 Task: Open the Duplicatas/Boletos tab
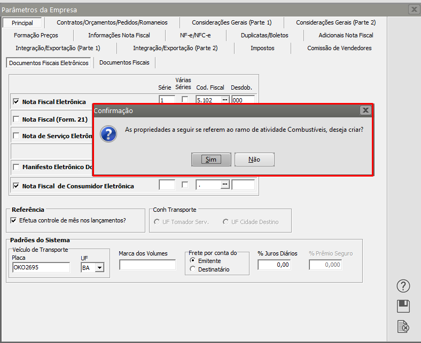tap(264, 35)
